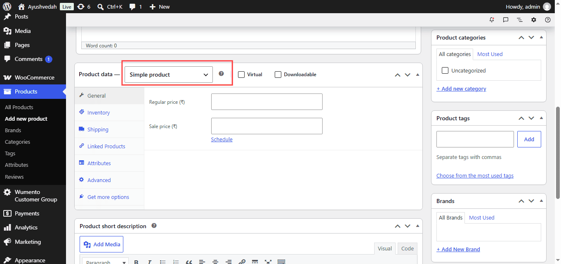Select the Most Used categories tab
This screenshot has width=561, height=264.
click(490, 54)
